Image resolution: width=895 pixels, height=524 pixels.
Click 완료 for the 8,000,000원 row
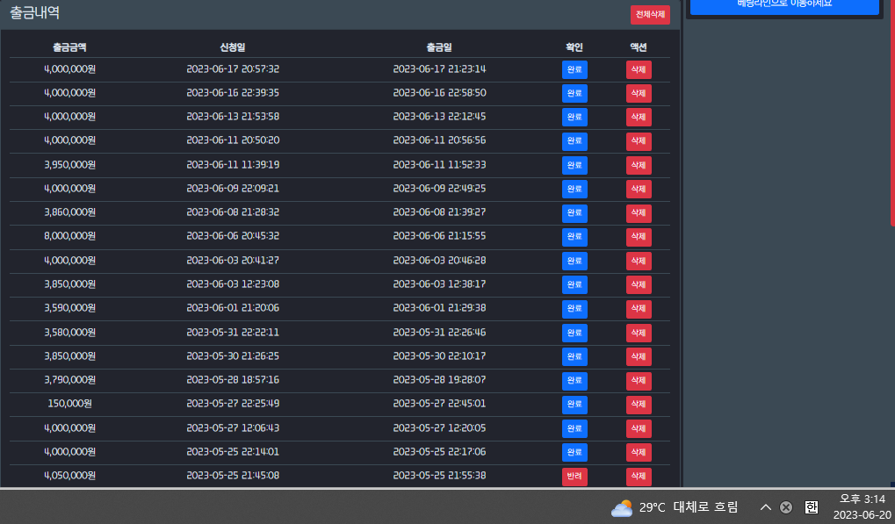tap(574, 237)
